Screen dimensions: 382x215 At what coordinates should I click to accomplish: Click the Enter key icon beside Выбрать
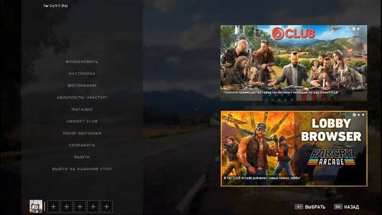(298, 207)
